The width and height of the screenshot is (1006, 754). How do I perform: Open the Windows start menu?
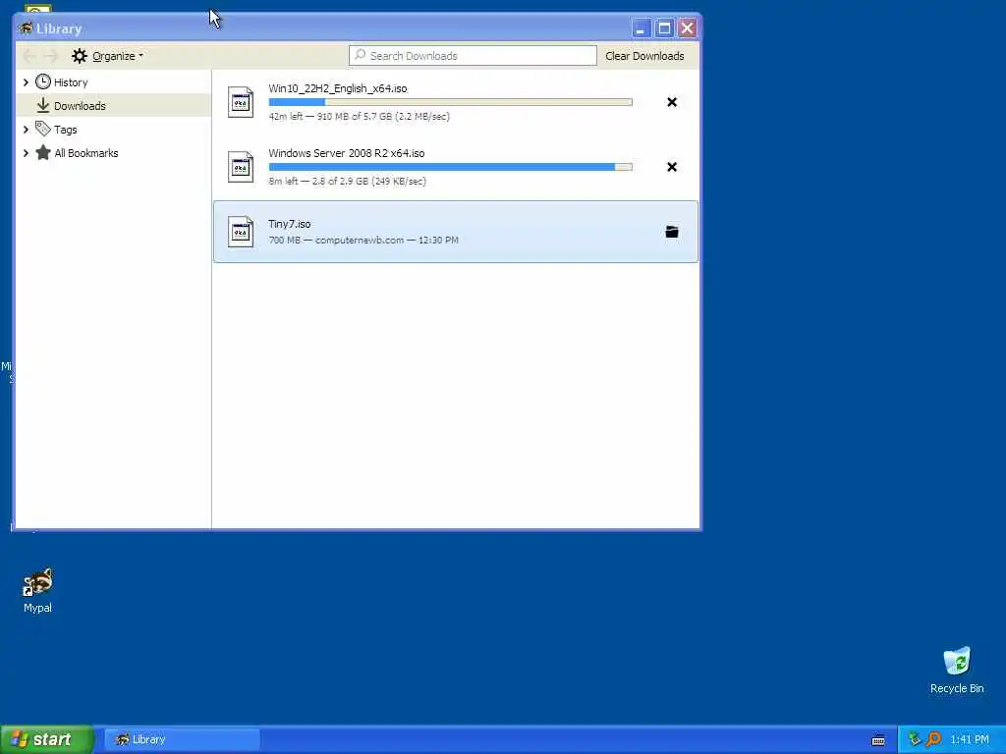[47, 739]
